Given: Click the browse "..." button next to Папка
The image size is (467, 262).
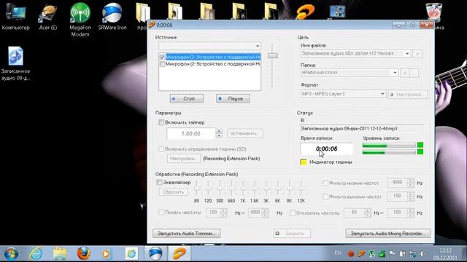Looking at the screenshot, I should coord(414,73).
